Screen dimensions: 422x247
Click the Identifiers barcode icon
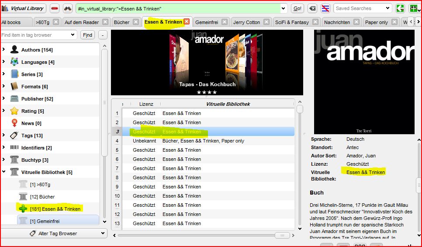point(14,147)
